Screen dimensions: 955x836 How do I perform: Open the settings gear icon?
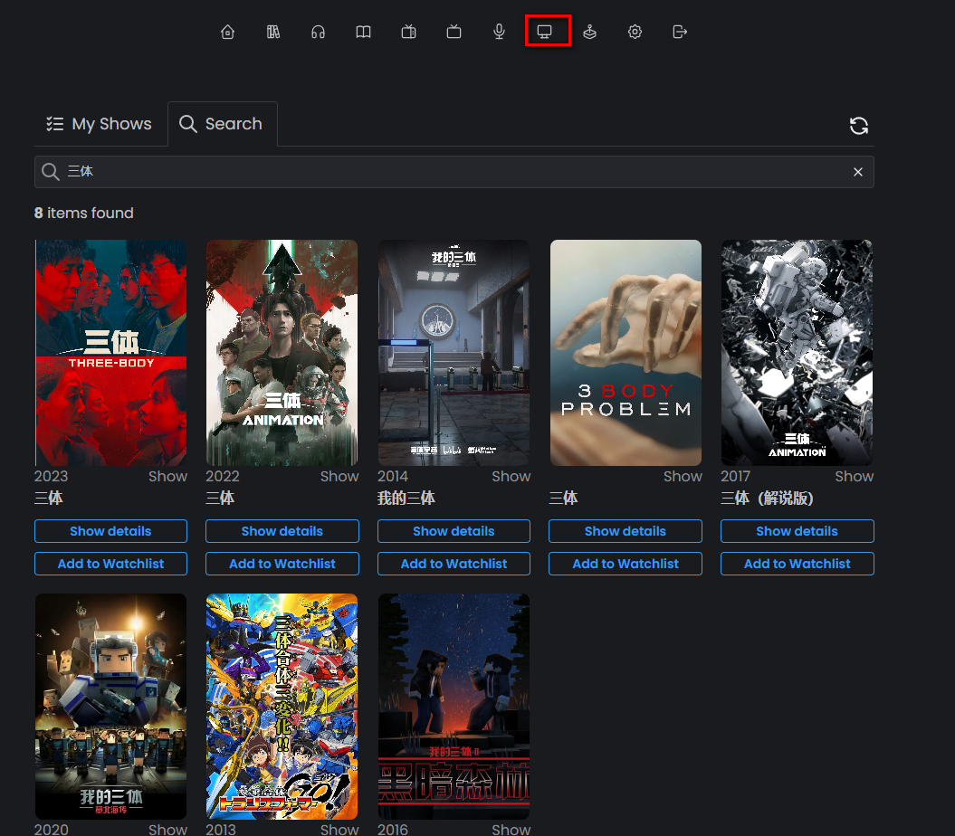pyautogui.click(x=635, y=32)
